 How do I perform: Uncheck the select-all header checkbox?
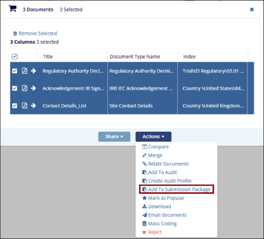pyautogui.click(x=15, y=57)
